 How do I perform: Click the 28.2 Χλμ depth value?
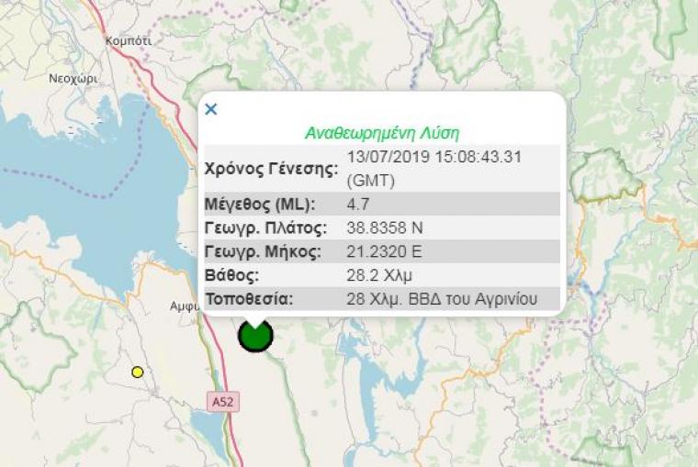(x=379, y=275)
